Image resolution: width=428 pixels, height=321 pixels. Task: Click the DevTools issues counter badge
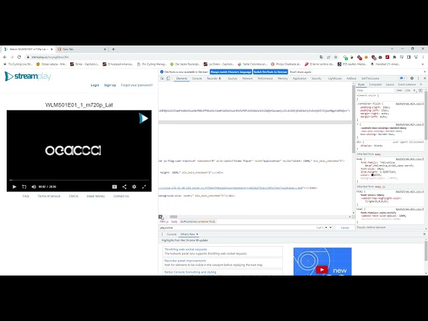click(403, 78)
